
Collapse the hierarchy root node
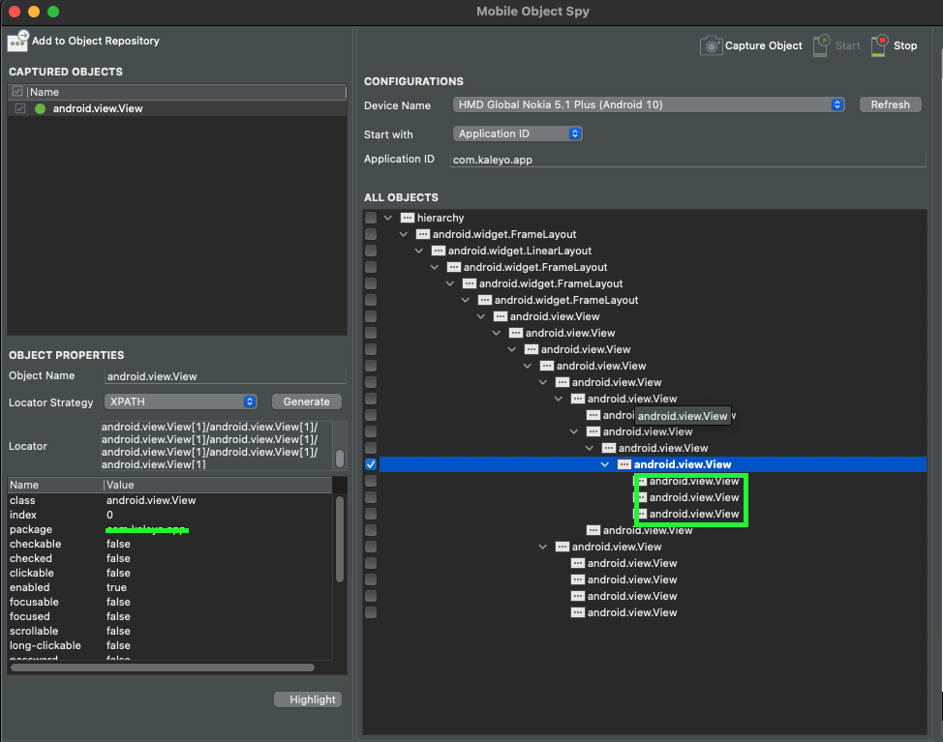[x=388, y=219]
